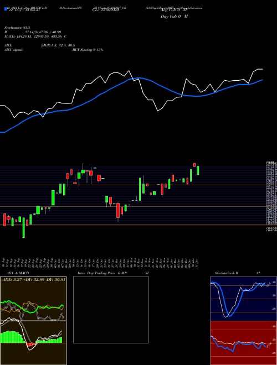Click the blue SMA legend square

pos(6,9)
